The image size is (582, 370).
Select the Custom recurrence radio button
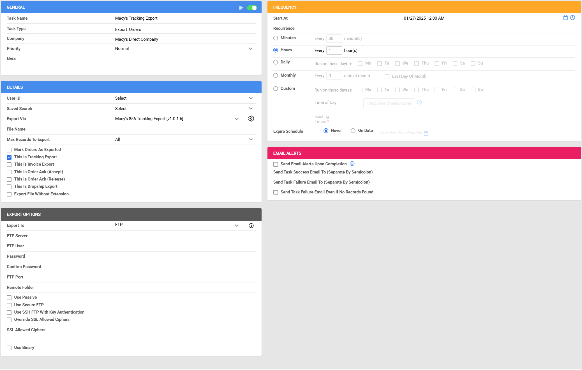pos(276,88)
